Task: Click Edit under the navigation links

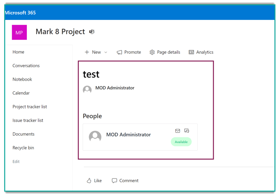Action: pos(16,161)
